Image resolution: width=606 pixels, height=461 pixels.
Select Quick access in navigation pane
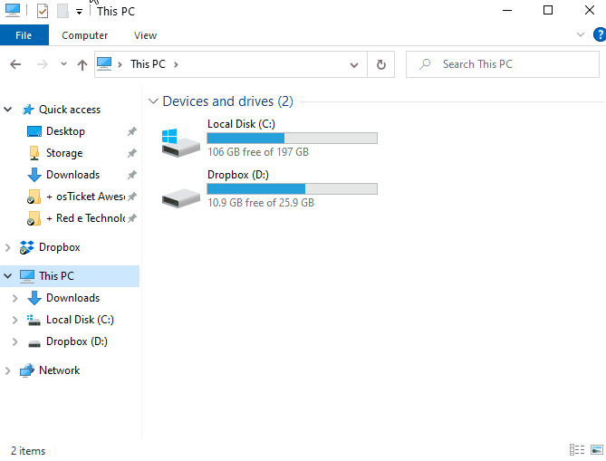(70, 110)
